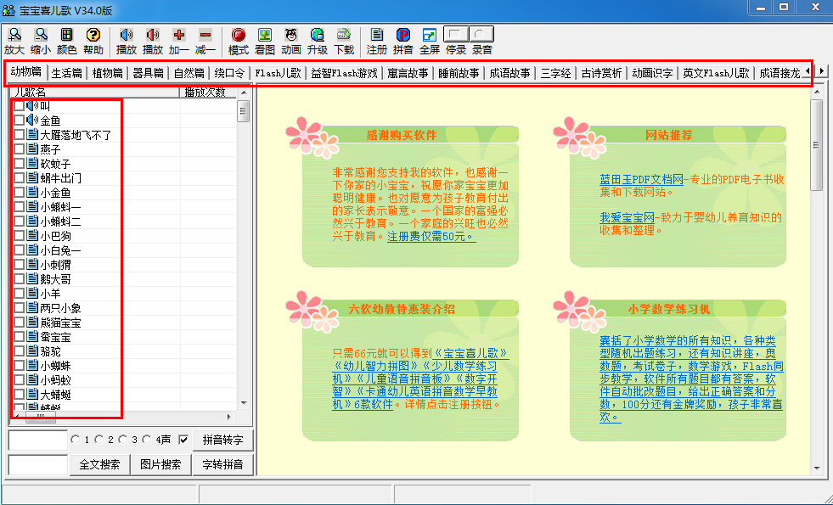Click the 拼音转字 button

(x=222, y=440)
